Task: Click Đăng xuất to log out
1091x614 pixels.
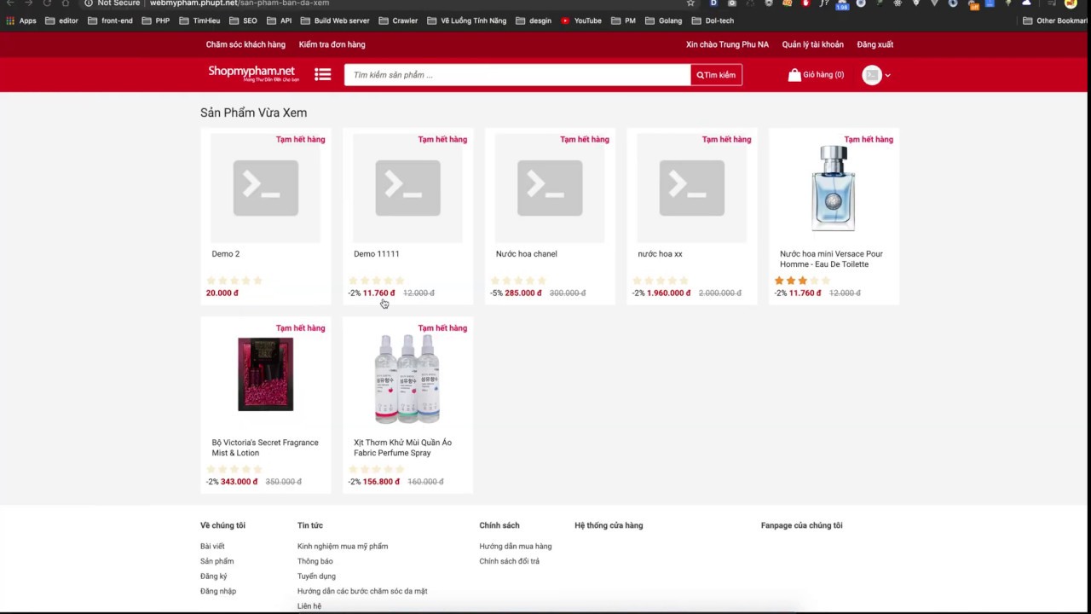Action: tap(875, 44)
